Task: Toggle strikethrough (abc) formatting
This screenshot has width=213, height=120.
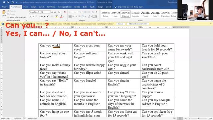Action: [x=42, y=16]
